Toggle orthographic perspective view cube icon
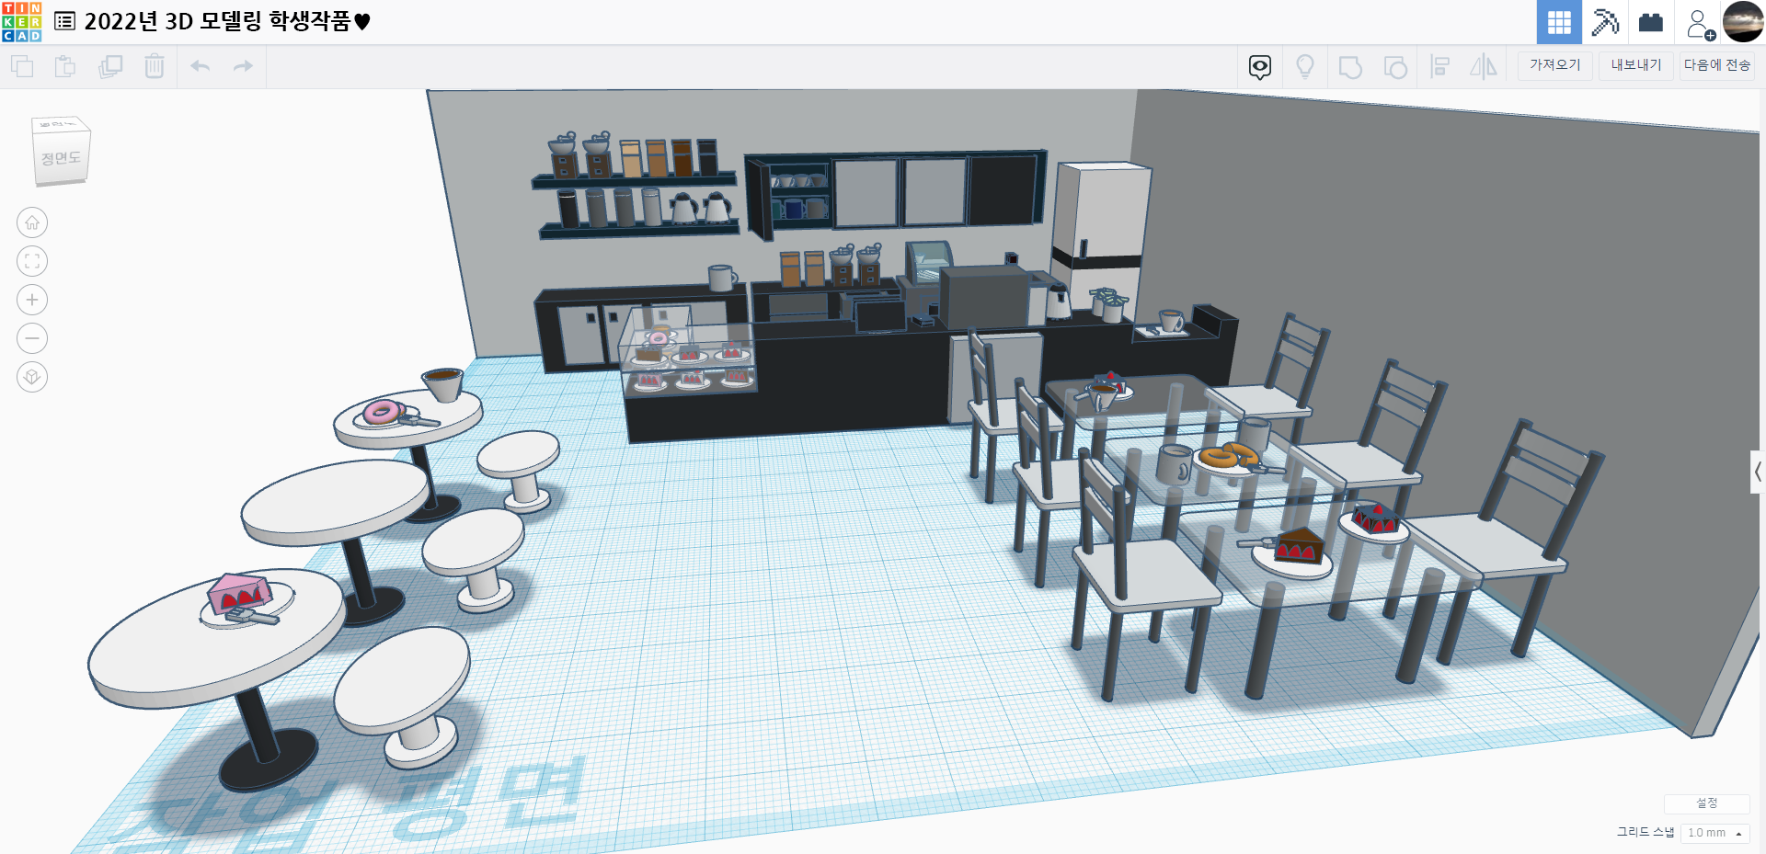The width and height of the screenshot is (1766, 854). click(32, 377)
